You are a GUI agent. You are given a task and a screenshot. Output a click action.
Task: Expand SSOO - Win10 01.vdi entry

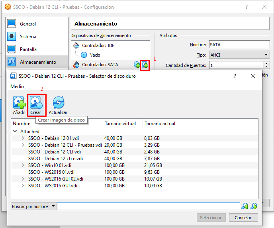click(x=23, y=165)
